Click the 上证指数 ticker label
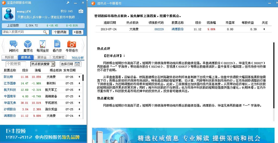Screen dimensions: 278x143 13,25
